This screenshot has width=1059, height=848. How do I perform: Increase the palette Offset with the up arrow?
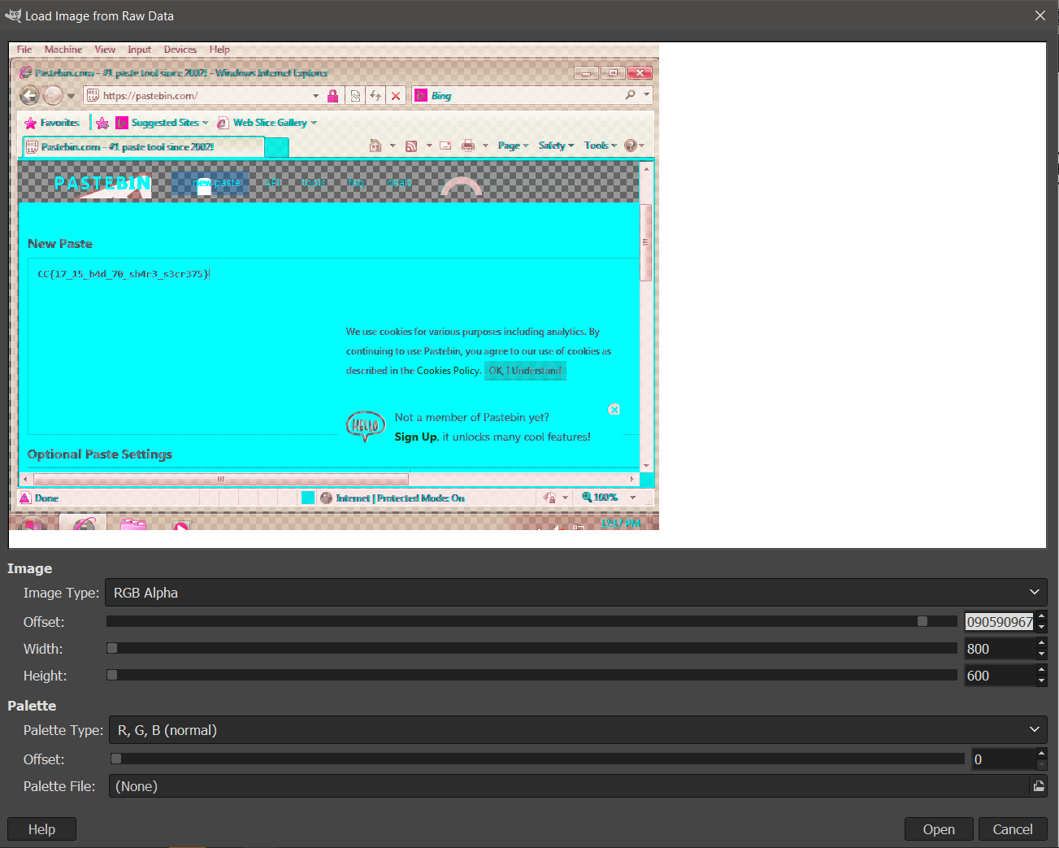pyautogui.click(x=1041, y=755)
